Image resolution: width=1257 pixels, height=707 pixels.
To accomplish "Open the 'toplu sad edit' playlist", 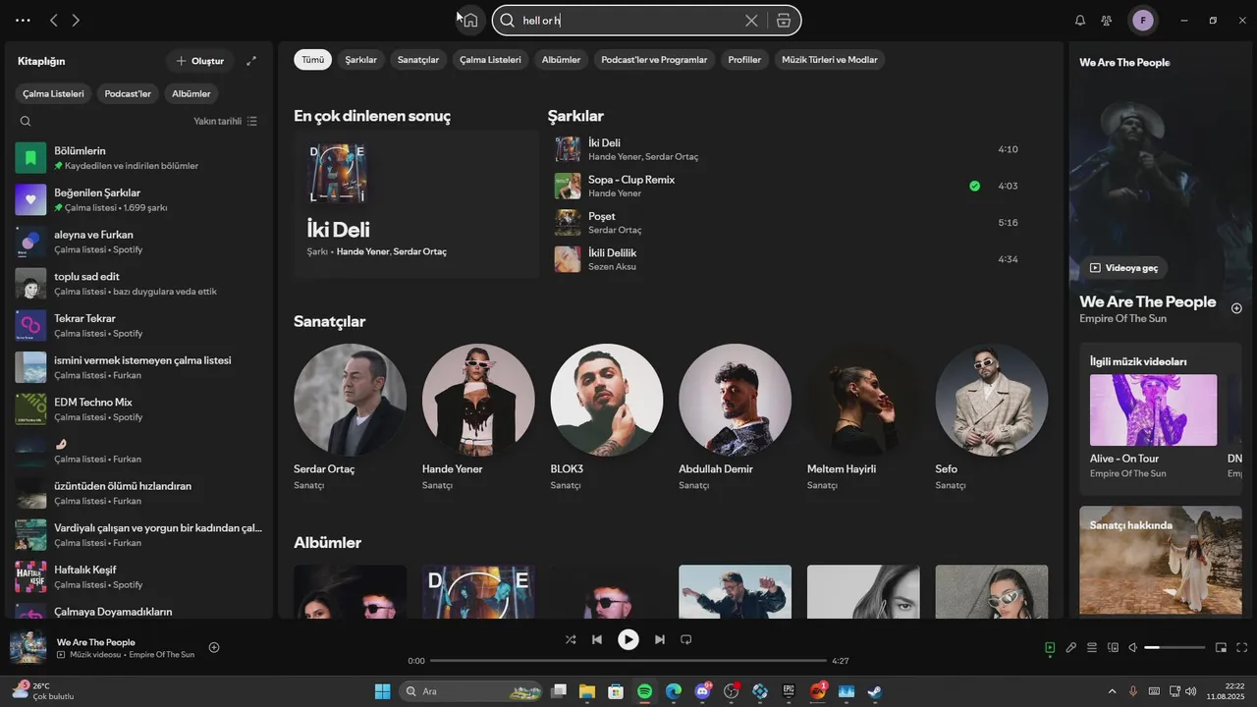I will [138, 283].
